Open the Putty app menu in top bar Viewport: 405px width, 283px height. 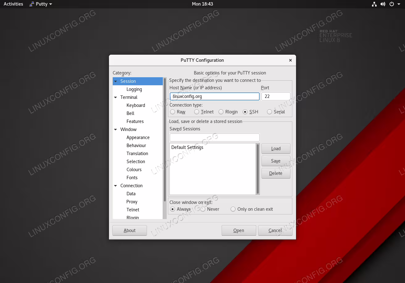click(x=40, y=4)
